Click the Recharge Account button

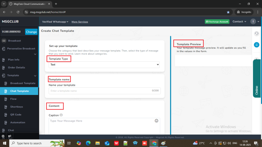point(217,22)
